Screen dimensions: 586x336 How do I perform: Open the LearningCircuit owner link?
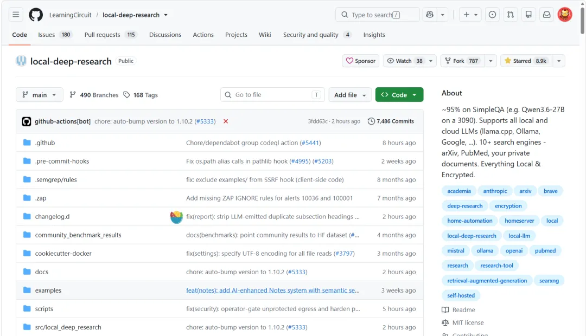(70, 15)
